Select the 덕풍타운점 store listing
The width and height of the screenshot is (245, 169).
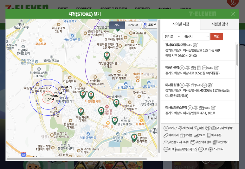pyautogui.click(x=172, y=67)
